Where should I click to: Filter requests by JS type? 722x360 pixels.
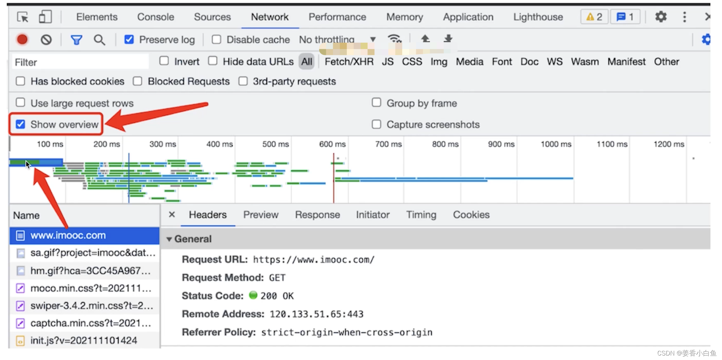(388, 61)
